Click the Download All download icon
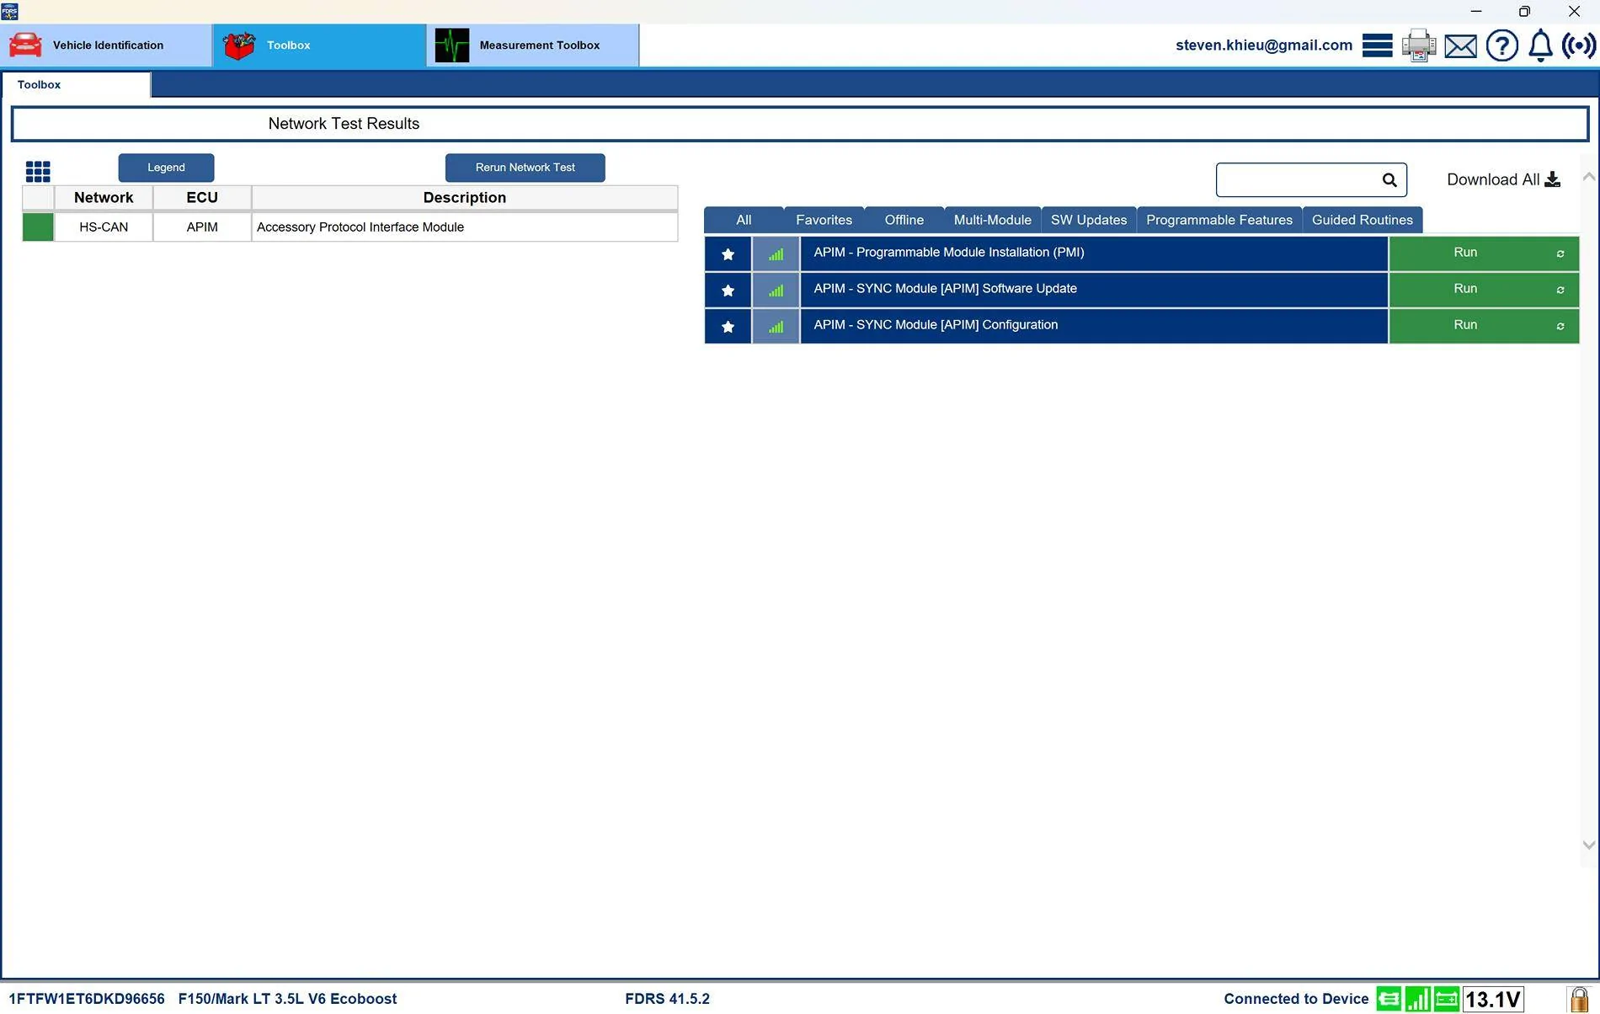The image size is (1600, 1014). (x=1552, y=179)
